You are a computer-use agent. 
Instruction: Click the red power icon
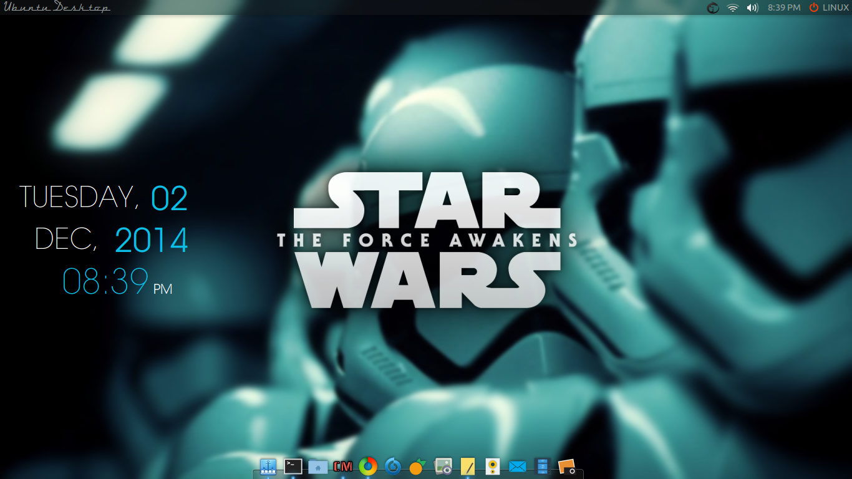[x=814, y=7]
